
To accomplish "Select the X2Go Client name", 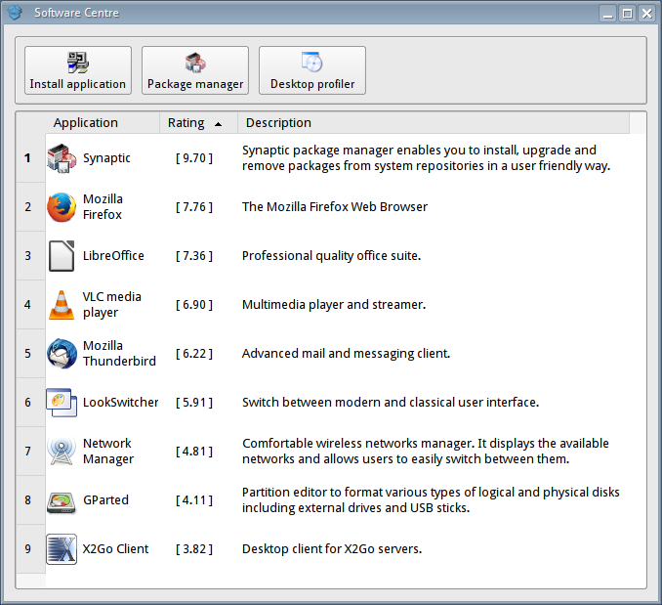I will (x=115, y=549).
